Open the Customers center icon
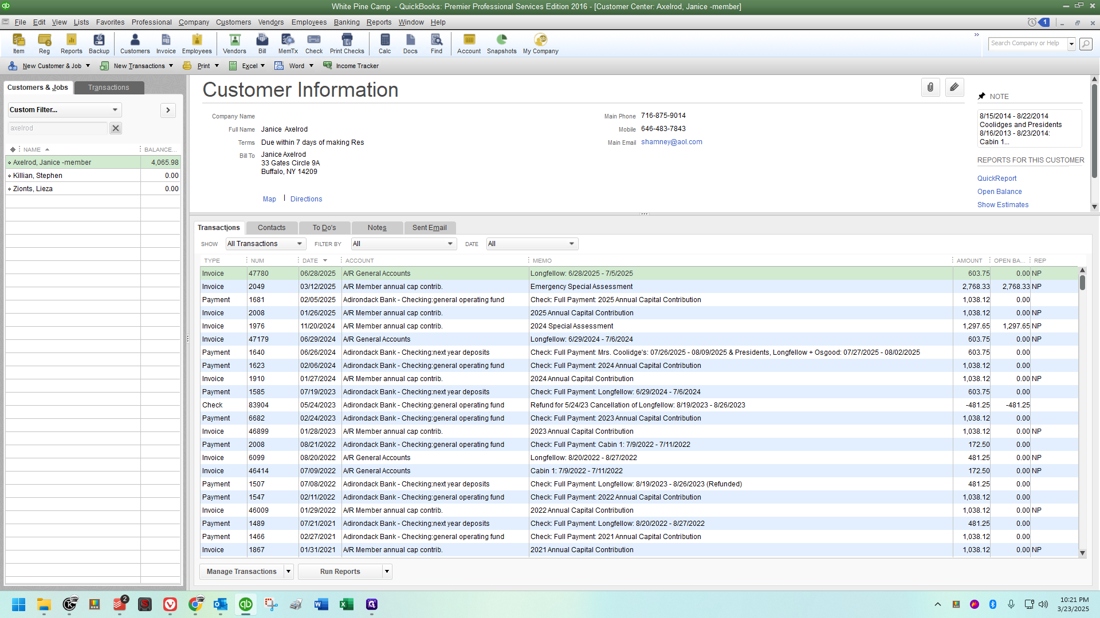This screenshot has height=618, width=1100. [135, 43]
